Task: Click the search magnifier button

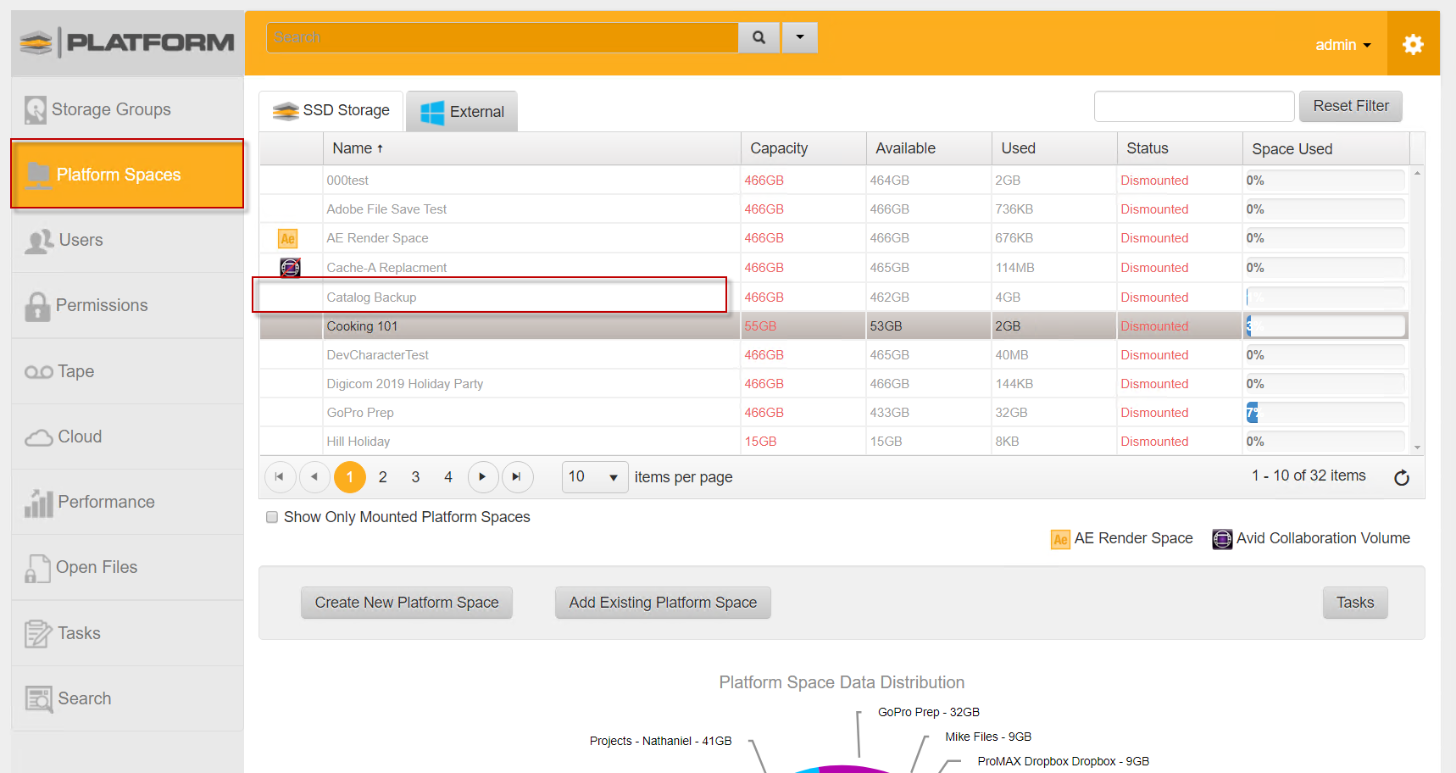Action: tap(759, 37)
